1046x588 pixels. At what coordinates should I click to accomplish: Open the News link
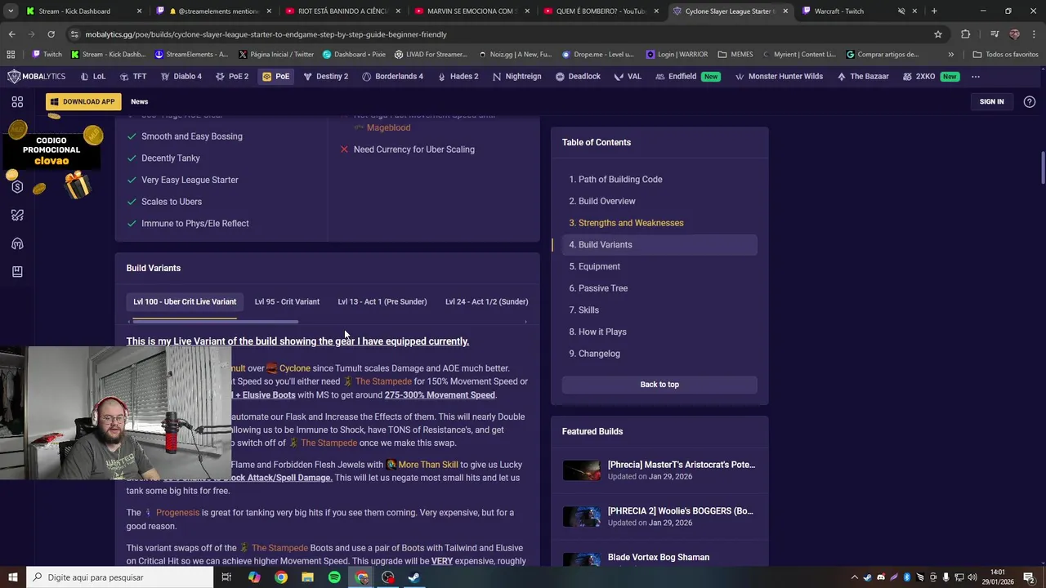pos(140,101)
